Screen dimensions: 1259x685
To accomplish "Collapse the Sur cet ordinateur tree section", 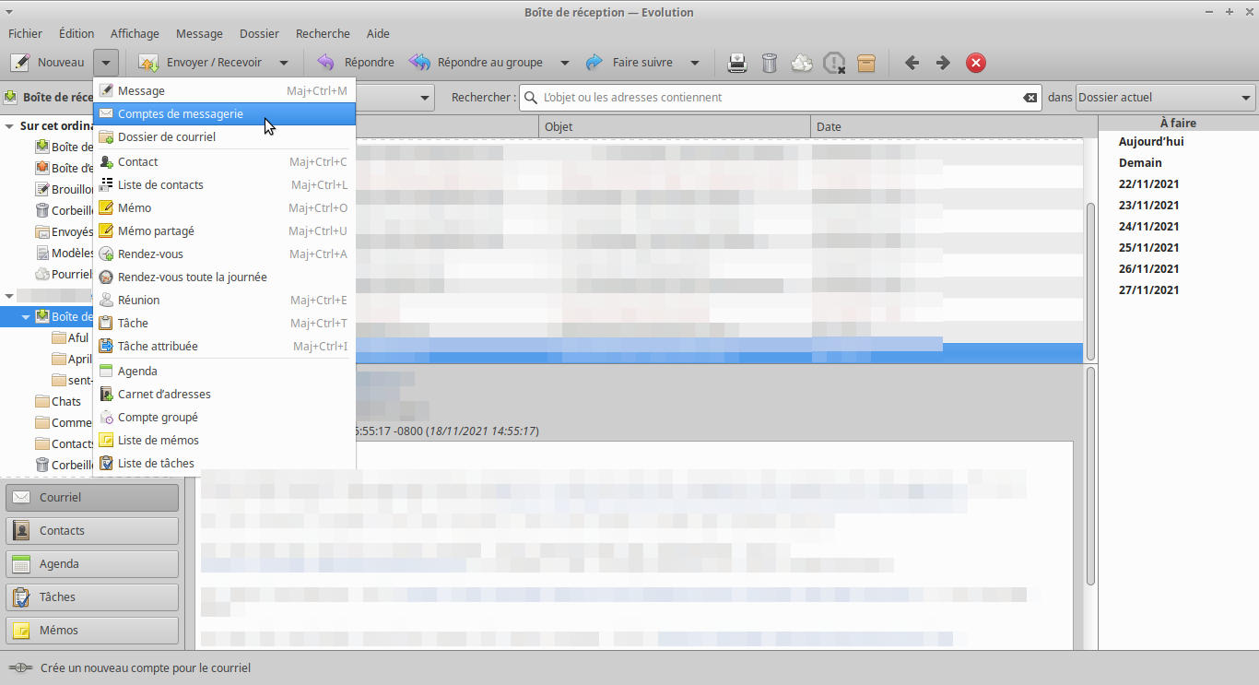I will (x=9, y=126).
